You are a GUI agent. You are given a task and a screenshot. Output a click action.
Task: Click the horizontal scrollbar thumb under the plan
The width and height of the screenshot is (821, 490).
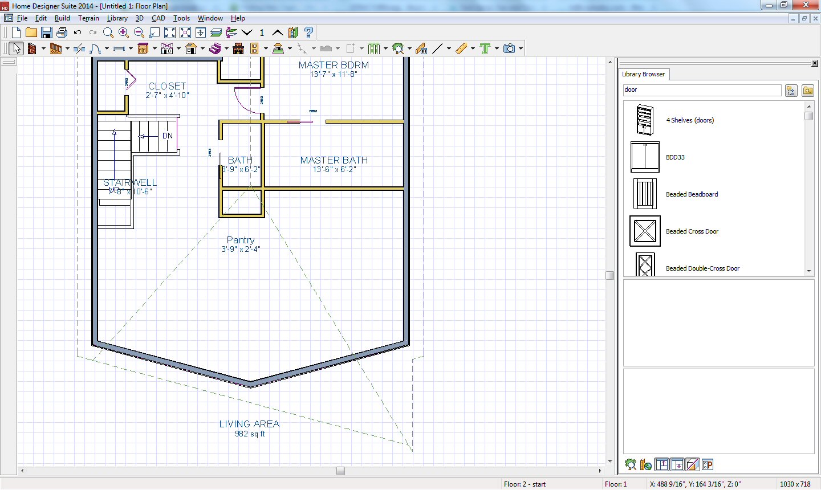[340, 471]
